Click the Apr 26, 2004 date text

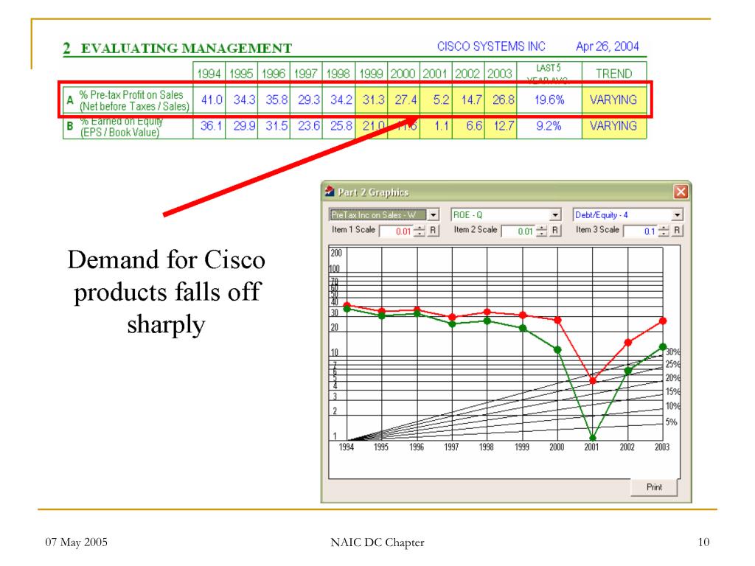point(608,46)
